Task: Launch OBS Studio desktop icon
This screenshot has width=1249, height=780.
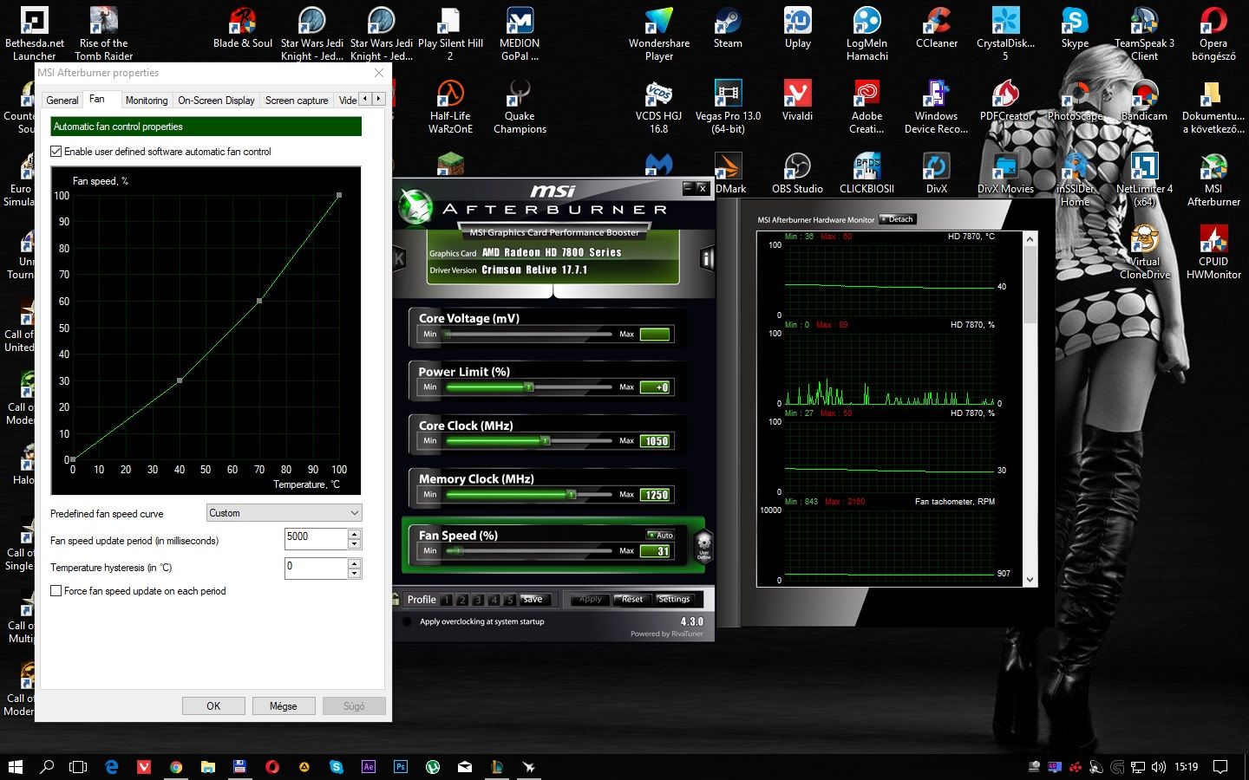Action: 797,172
